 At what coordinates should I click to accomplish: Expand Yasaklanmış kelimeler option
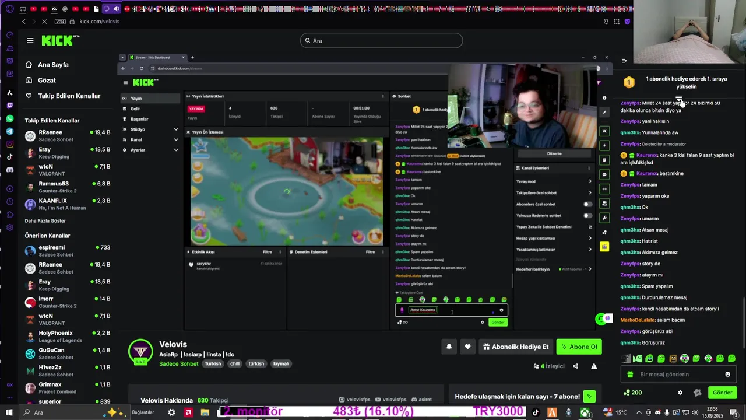(x=554, y=250)
